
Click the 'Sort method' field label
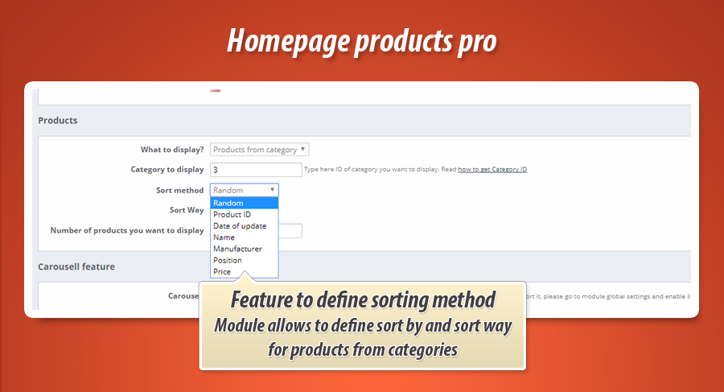(x=179, y=190)
